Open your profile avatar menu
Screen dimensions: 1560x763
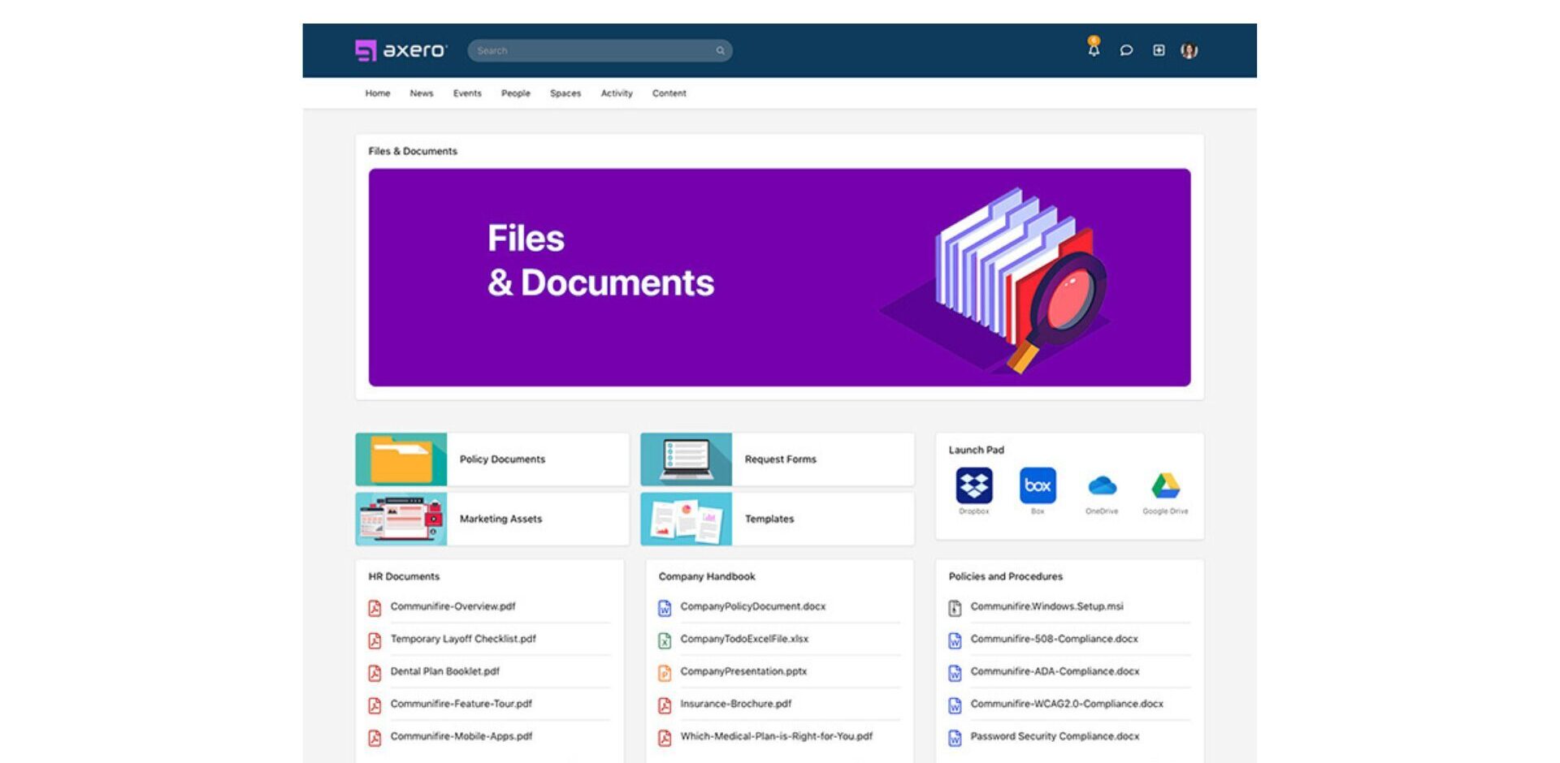[x=1189, y=50]
